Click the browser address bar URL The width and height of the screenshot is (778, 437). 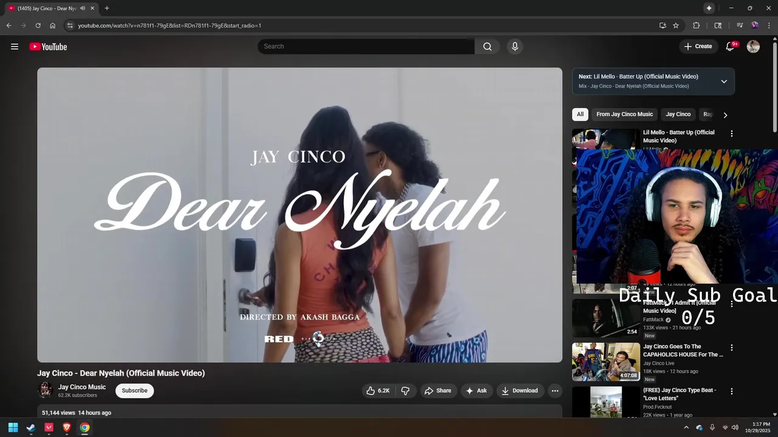[x=170, y=25]
